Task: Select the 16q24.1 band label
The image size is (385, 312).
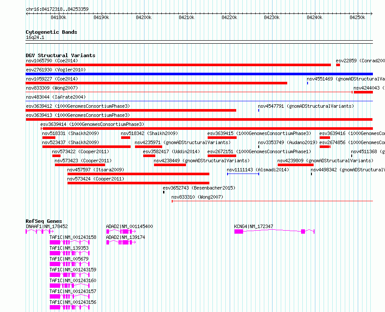Action: tap(35, 37)
